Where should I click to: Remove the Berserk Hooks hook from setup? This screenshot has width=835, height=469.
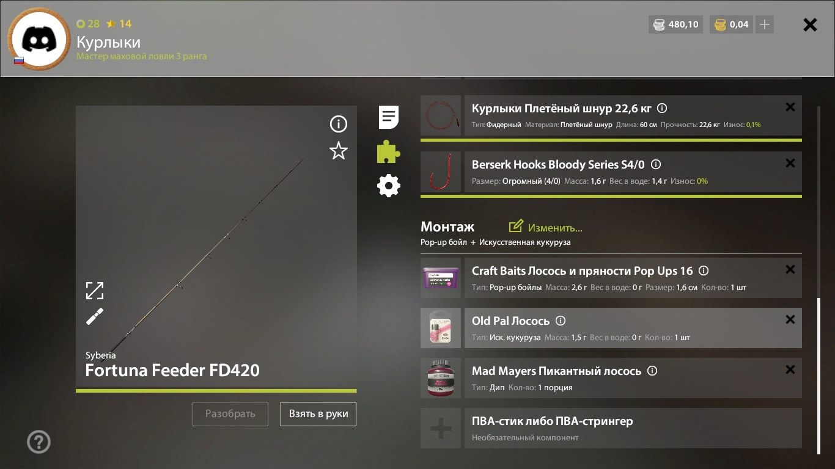(790, 163)
